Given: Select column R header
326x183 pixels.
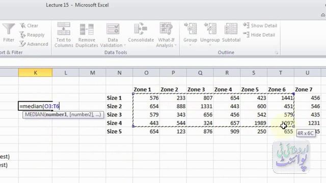Looking at the screenshot, I should pos(227,73).
